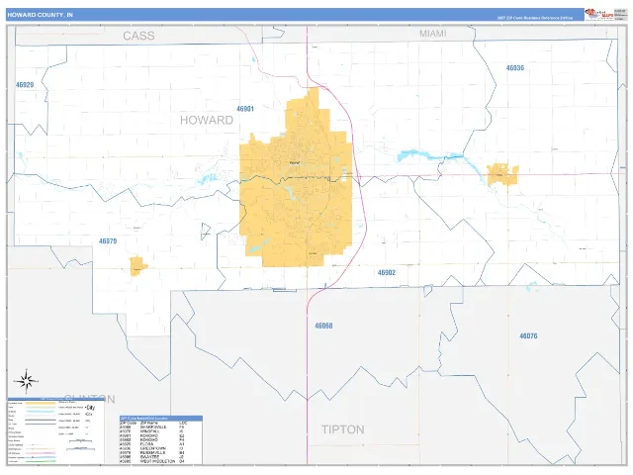Click ZIP code label 46076
This screenshot has width=633, height=475.
(x=528, y=336)
